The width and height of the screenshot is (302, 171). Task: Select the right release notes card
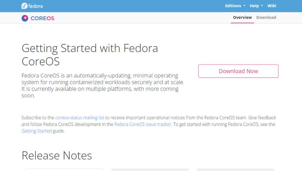[235, 170]
